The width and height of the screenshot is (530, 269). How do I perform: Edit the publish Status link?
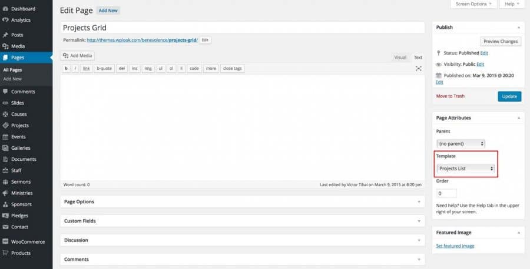coord(484,53)
